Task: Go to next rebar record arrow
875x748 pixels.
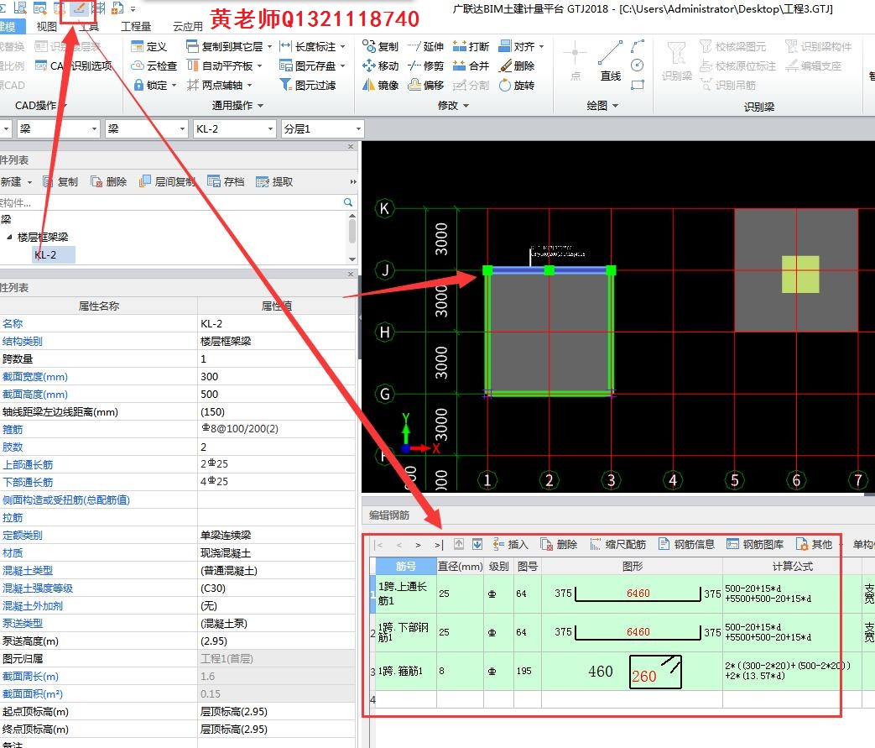Action: point(418,545)
